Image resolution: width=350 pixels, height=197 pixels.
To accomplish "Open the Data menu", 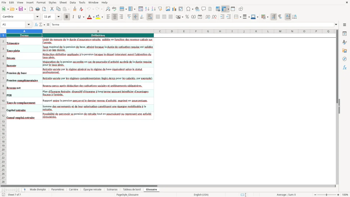I will [73, 2].
